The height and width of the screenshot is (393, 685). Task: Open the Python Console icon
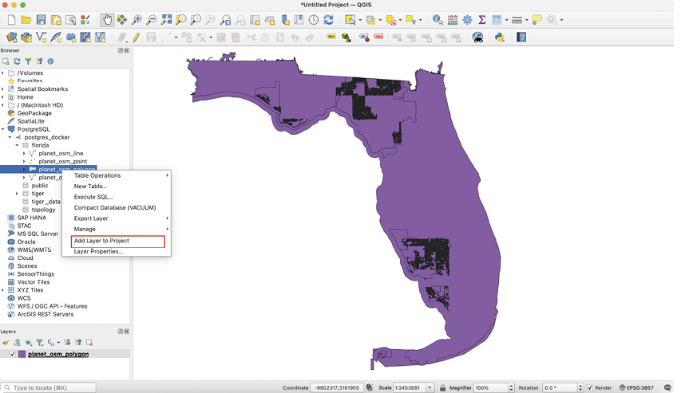500,37
